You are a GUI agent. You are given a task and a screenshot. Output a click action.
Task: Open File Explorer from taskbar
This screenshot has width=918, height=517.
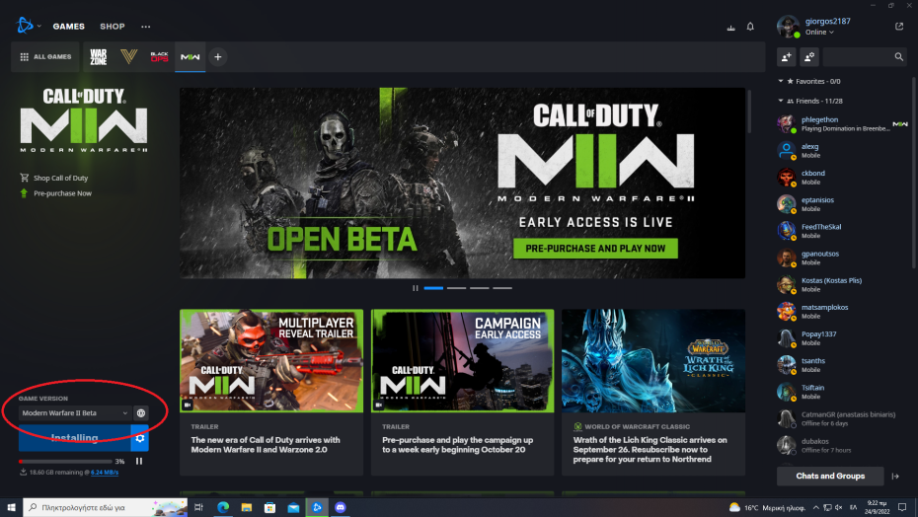[247, 508]
